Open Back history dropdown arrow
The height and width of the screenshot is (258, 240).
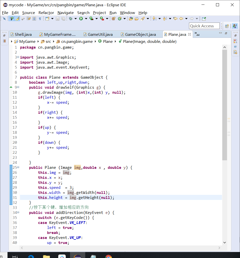186,19
